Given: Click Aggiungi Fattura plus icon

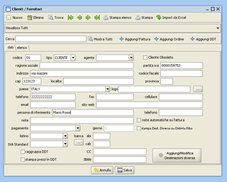Looking at the screenshot, I should (x=122, y=39).
